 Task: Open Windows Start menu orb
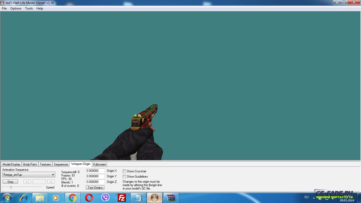pyautogui.click(x=7, y=198)
